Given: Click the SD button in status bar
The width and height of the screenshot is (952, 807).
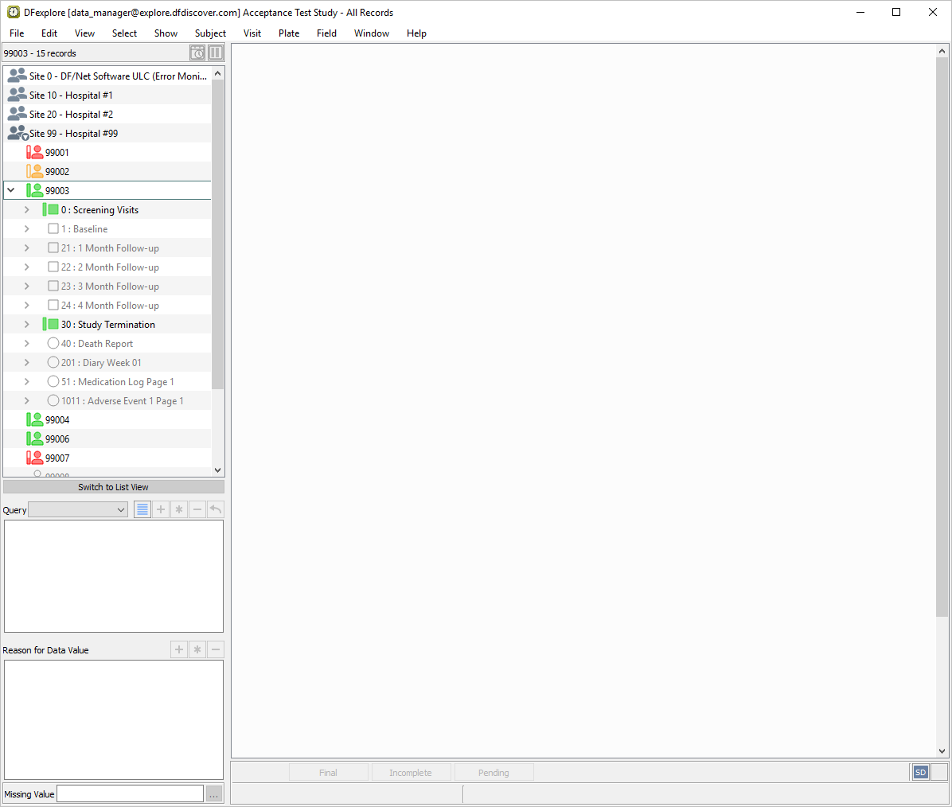Looking at the screenshot, I should (x=920, y=772).
